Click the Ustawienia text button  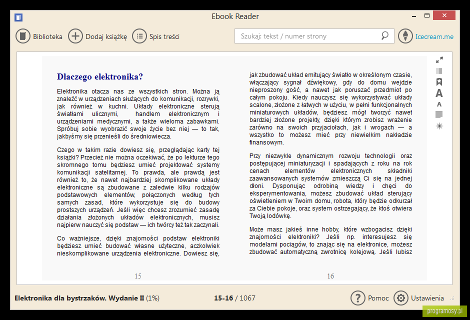point(427,298)
